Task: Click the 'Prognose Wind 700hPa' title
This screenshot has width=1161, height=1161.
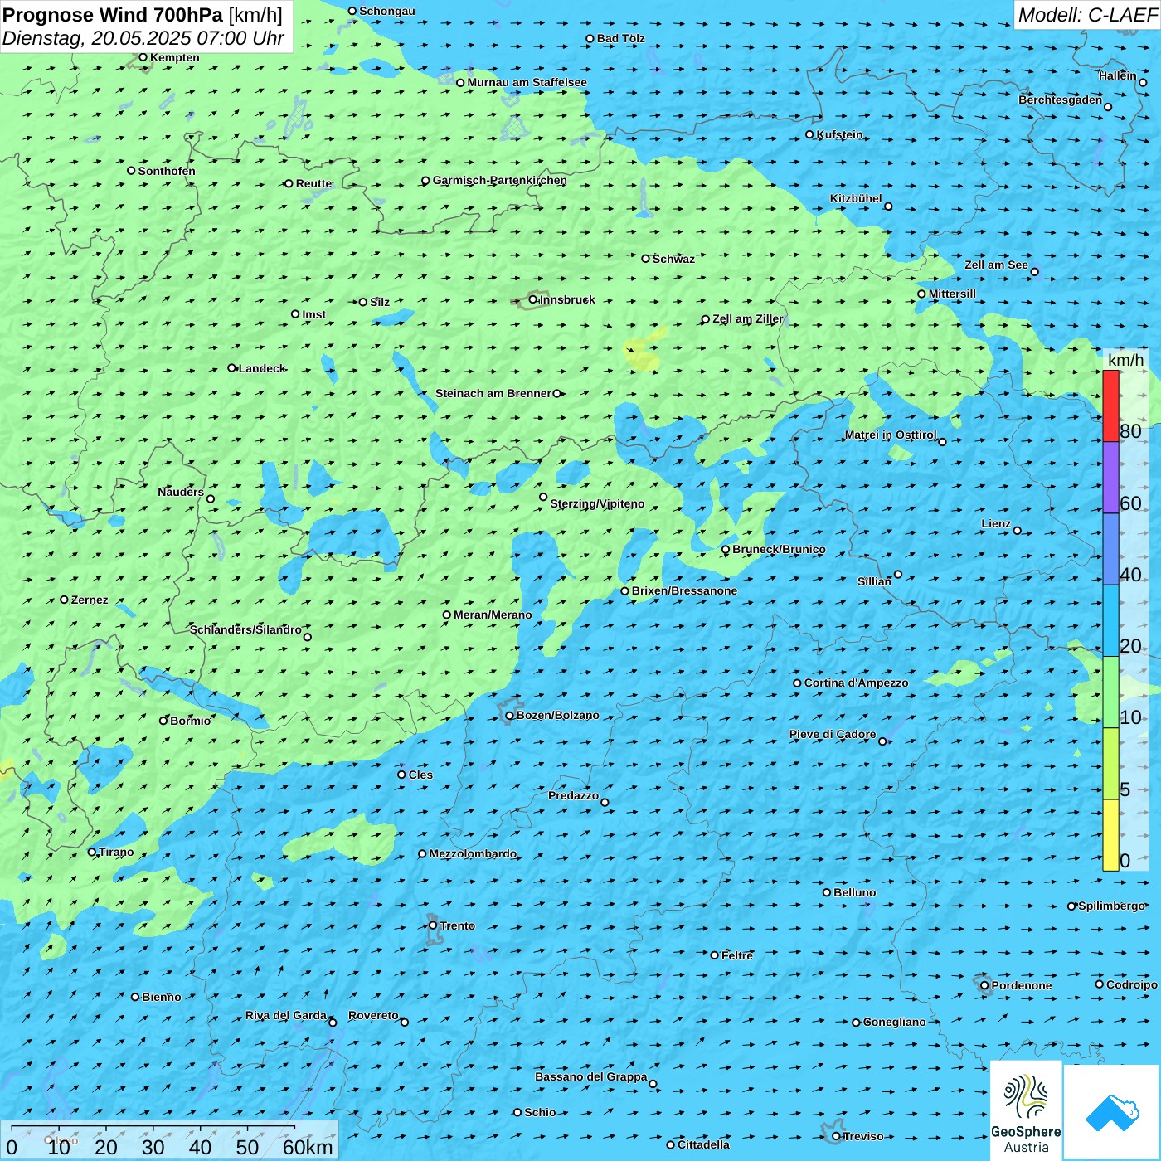Action: point(113,15)
